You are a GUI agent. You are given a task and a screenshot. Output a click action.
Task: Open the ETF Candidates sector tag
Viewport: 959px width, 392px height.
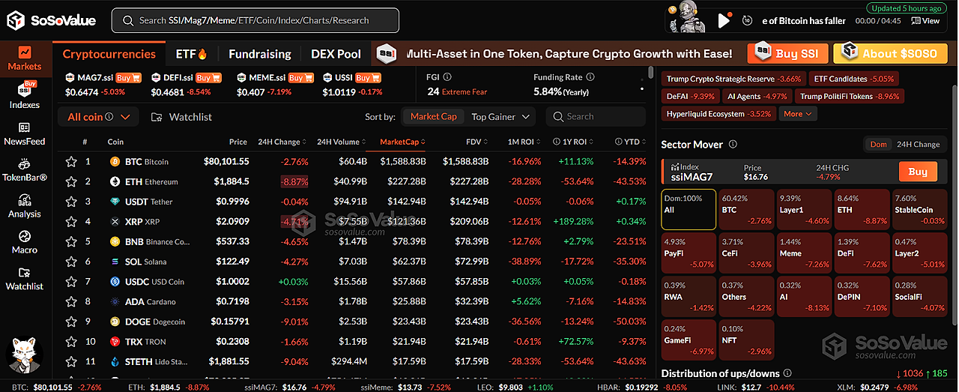(x=853, y=79)
